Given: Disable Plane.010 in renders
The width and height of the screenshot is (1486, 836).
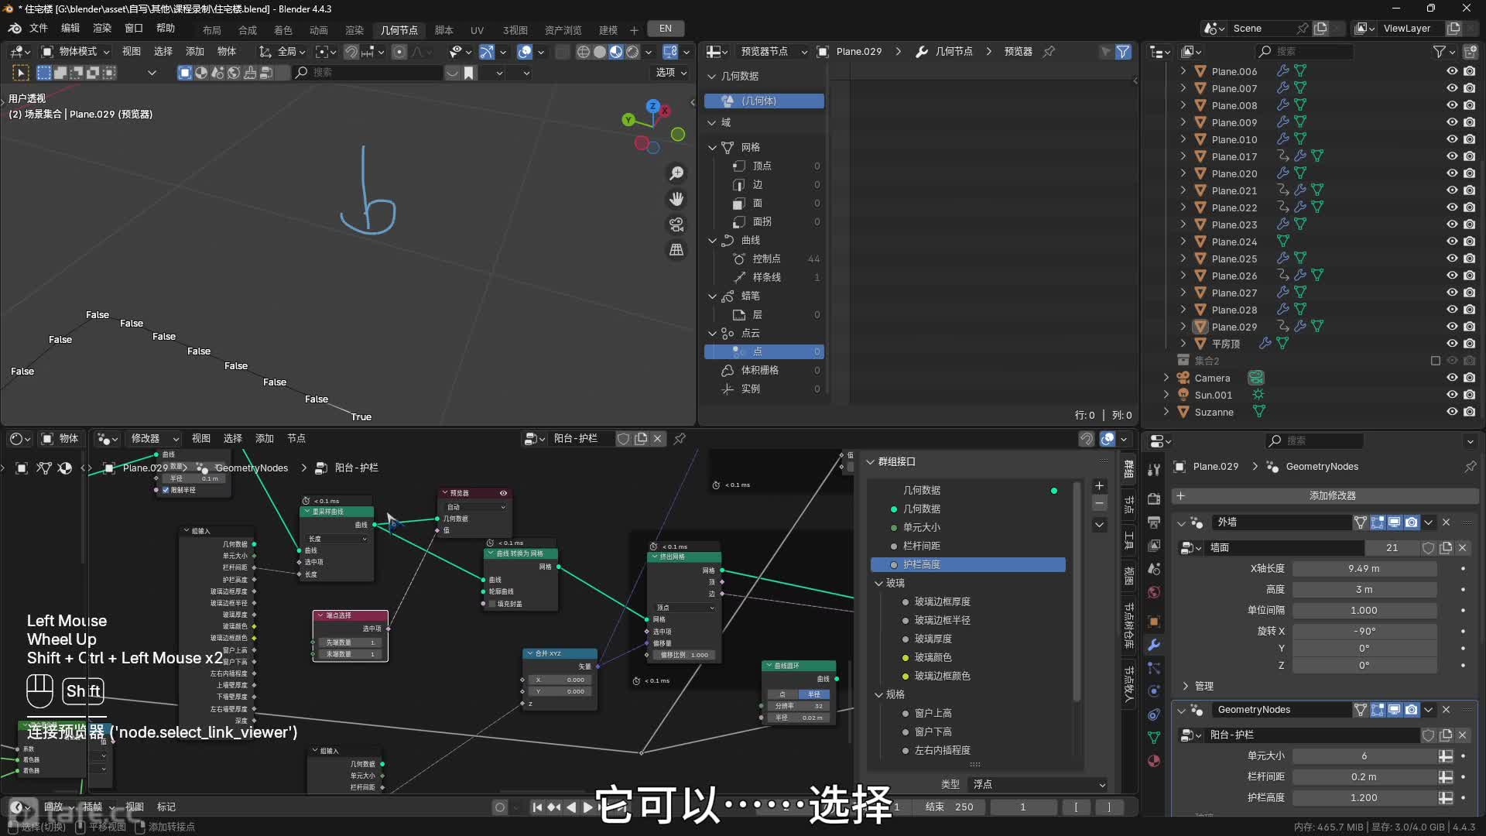Looking at the screenshot, I should 1470,139.
